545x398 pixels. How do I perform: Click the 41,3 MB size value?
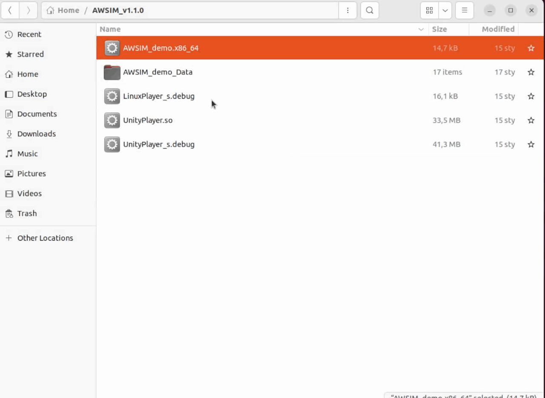(446, 144)
